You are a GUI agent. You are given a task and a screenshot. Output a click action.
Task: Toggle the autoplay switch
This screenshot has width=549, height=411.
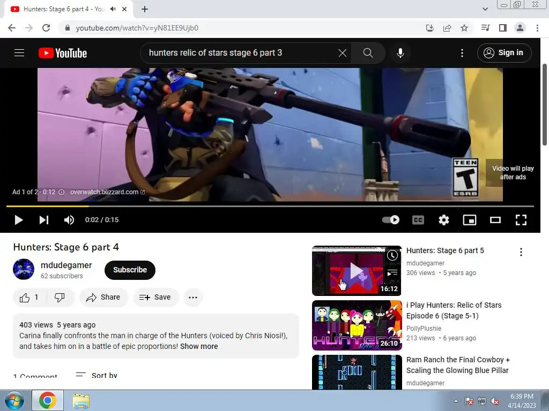[x=391, y=219]
